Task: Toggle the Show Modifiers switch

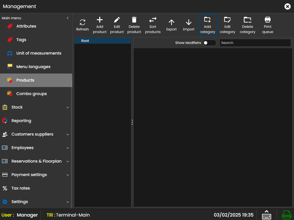Action: tap(209, 43)
